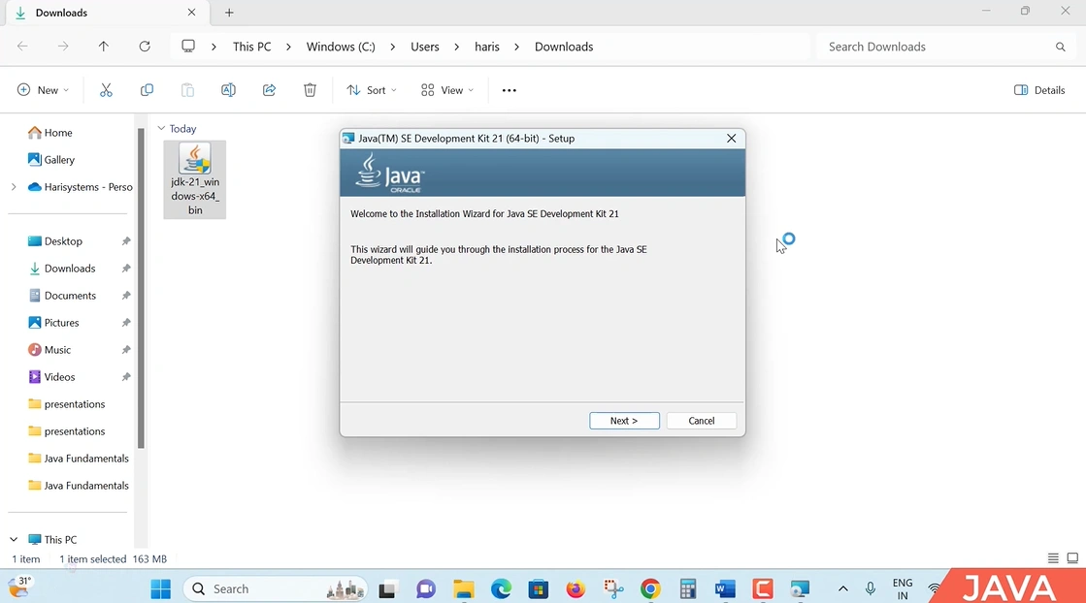
Task: Click the search magnifier icon in Explorer
Action: (1061, 48)
